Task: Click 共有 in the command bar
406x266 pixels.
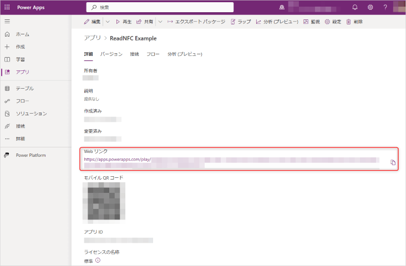Action: (x=145, y=22)
